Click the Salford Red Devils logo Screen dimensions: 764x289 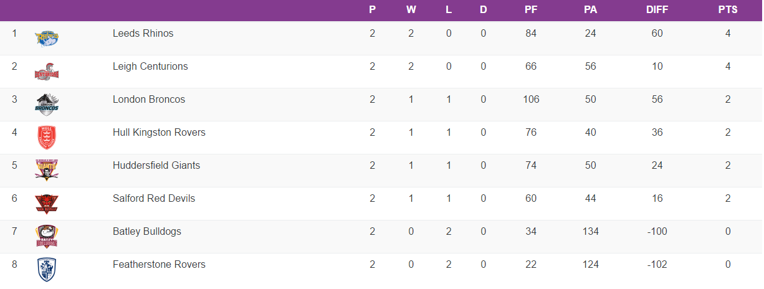tap(47, 203)
